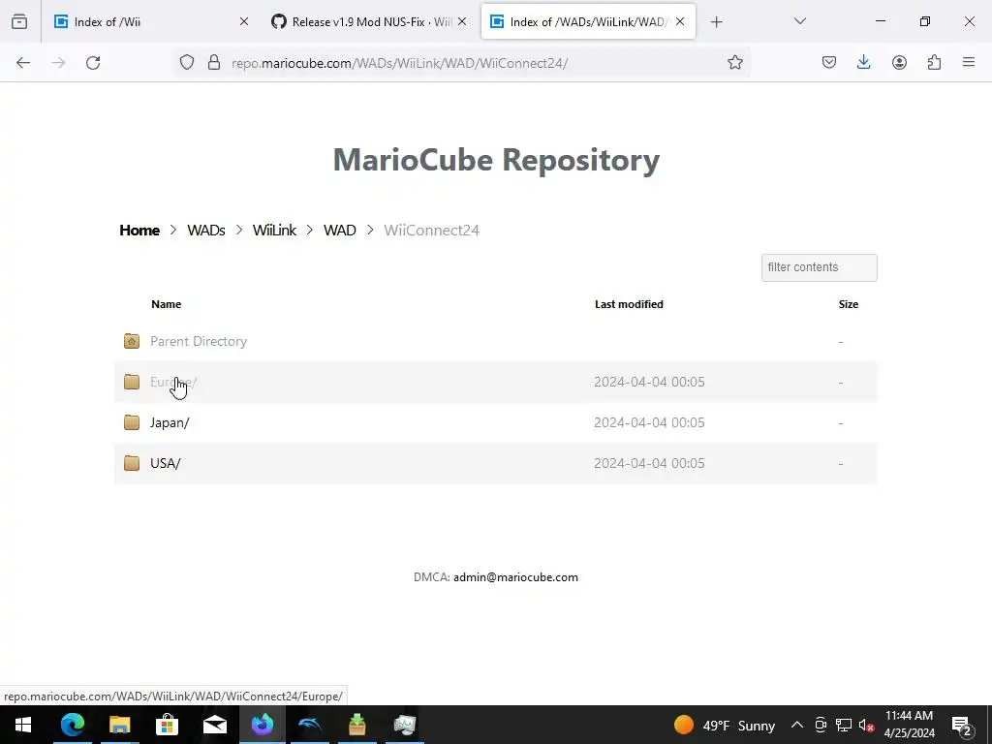Viewport: 992px width, 744px height.
Task: Open network settings in the tray
Action: [x=844, y=725]
